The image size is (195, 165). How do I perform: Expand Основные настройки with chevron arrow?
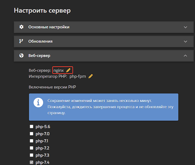185,27
